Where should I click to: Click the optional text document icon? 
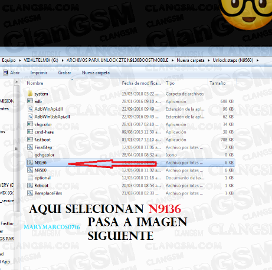[30, 178]
